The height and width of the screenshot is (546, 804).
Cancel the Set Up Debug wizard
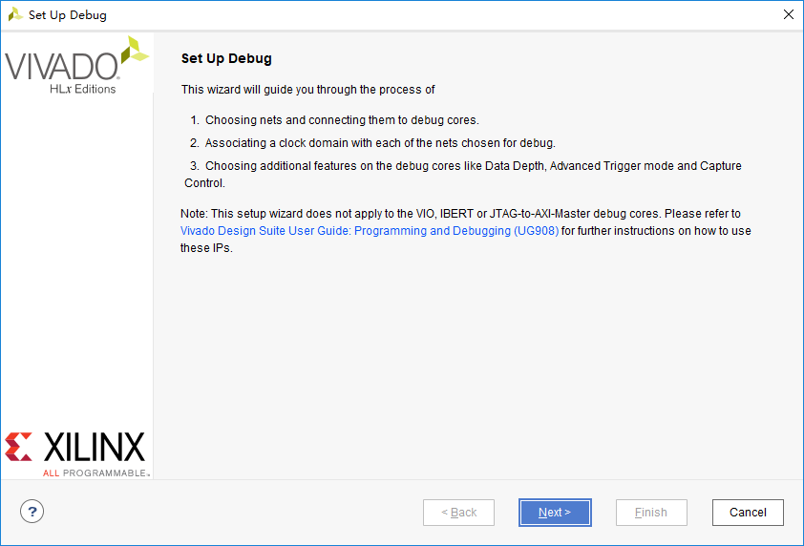pyautogui.click(x=748, y=513)
